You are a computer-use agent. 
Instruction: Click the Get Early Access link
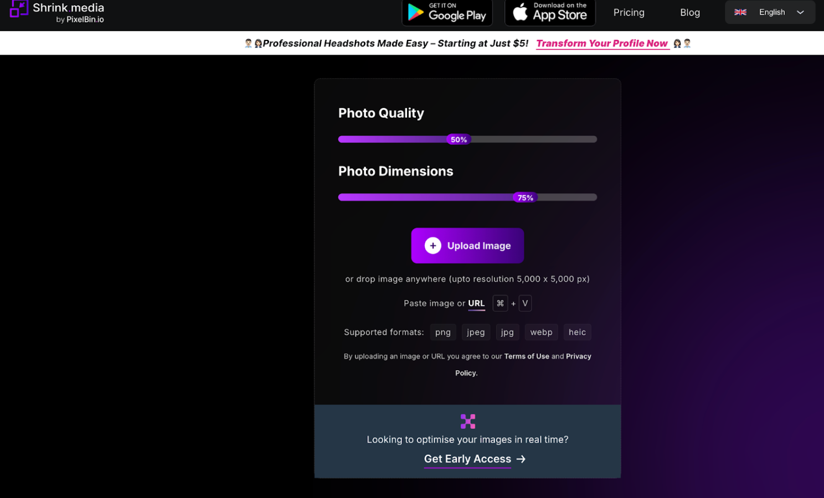[467, 459]
